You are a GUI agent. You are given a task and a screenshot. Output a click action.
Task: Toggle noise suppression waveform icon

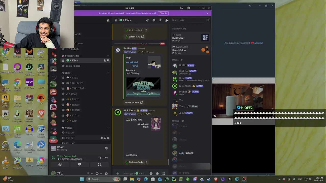100,158
